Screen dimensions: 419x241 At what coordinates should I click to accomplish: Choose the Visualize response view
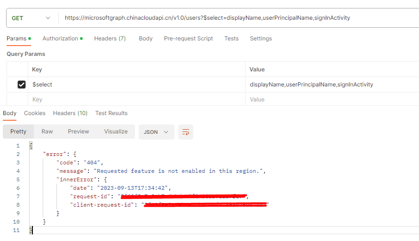tap(116, 132)
